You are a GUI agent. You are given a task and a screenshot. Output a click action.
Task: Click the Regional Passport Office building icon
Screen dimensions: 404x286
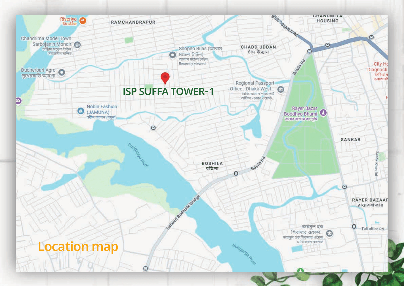tap(281, 89)
